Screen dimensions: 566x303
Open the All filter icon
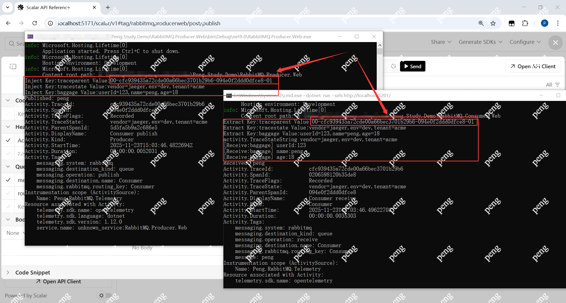(x=557, y=85)
